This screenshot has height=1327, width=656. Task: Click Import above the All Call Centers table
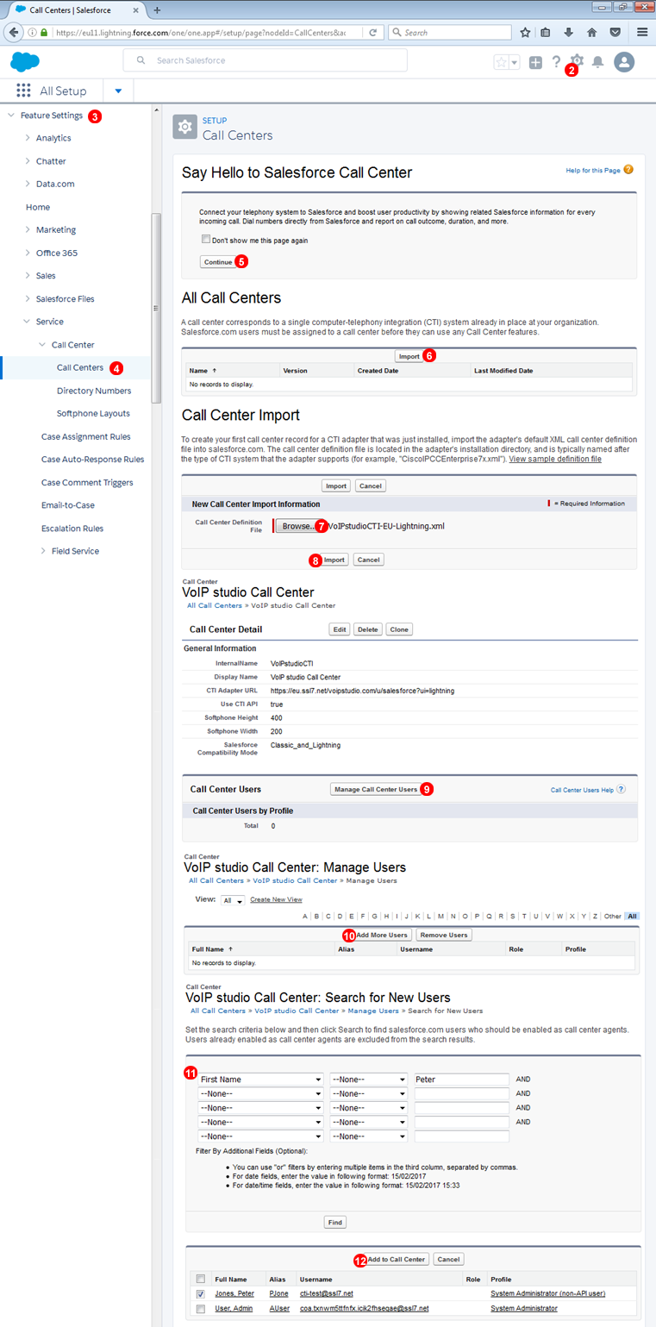[x=409, y=356]
